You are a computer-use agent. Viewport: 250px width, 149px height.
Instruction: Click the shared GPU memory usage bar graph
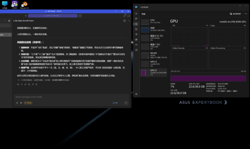[x=208, y=77]
